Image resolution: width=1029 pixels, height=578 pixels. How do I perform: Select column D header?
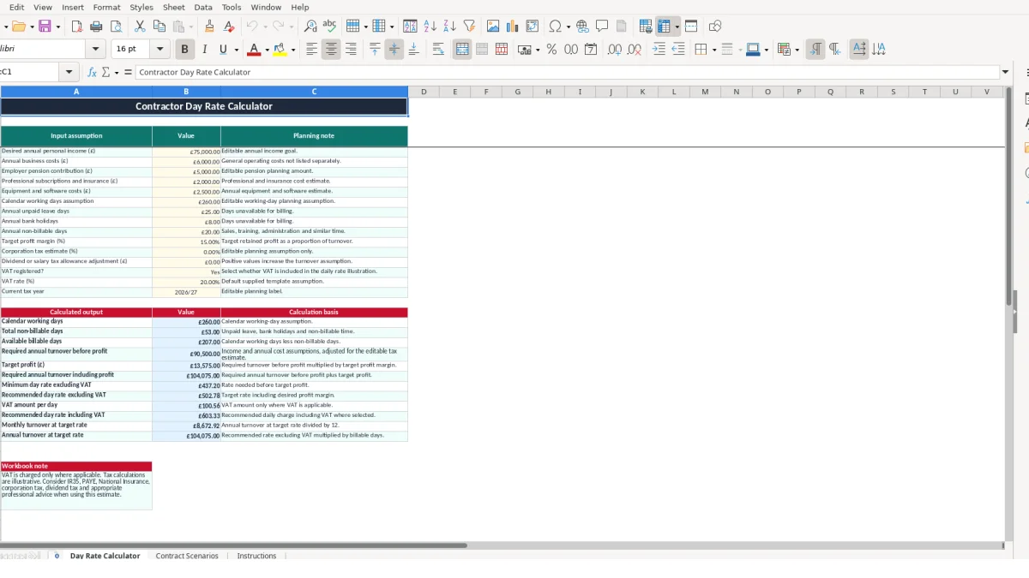(424, 92)
